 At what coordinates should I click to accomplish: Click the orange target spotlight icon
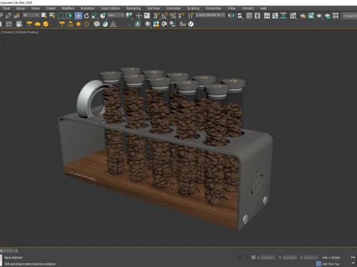pyautogui.click(x=29, y=24)
